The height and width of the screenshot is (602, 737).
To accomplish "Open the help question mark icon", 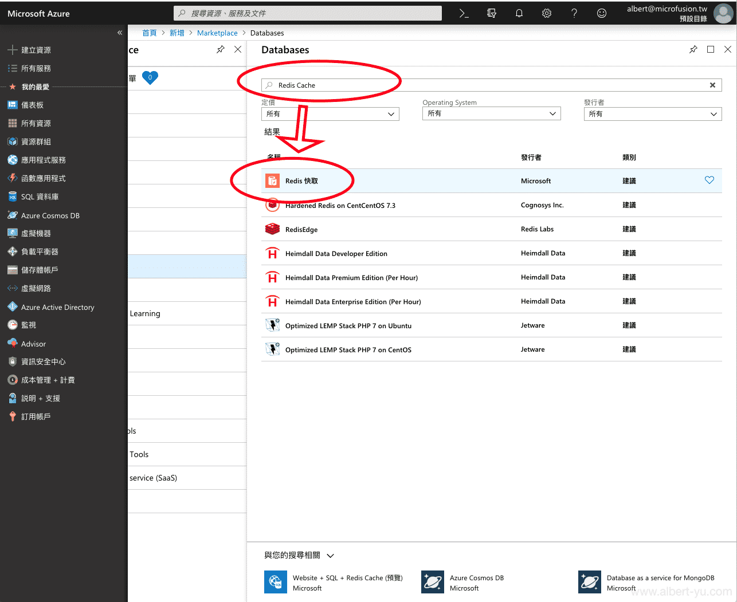I will pos(574,13).
